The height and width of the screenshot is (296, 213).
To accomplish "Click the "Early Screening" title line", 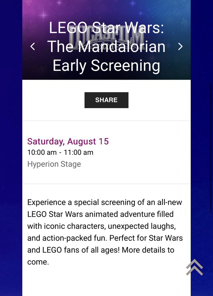I will [x=106, y=65].
